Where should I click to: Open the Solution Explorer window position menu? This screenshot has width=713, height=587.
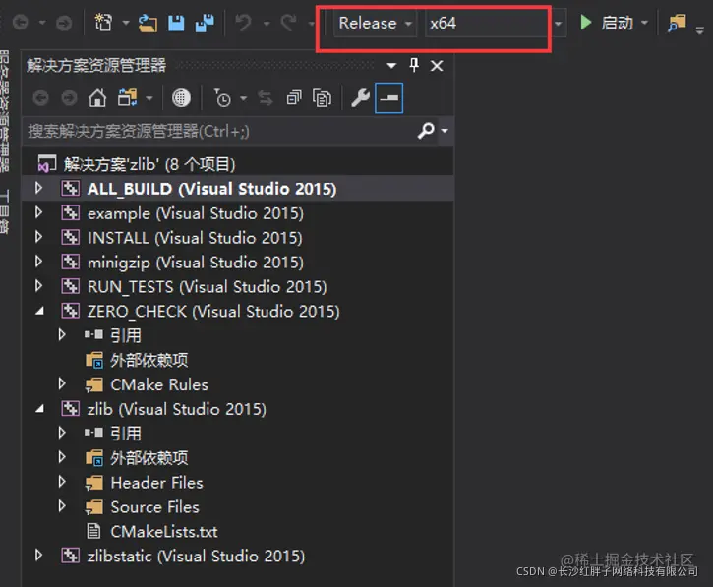pyautogui.click(x=391, y=66)
